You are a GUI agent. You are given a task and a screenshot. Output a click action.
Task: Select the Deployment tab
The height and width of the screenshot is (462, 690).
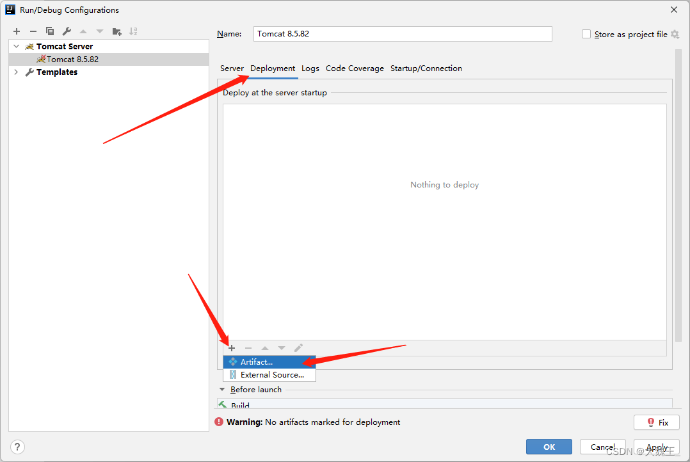[273, 68]
